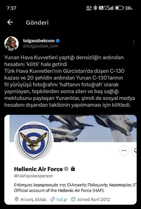Tap the Gönderi header title
This screenshot has width=141, height=209.
(37, 23)
